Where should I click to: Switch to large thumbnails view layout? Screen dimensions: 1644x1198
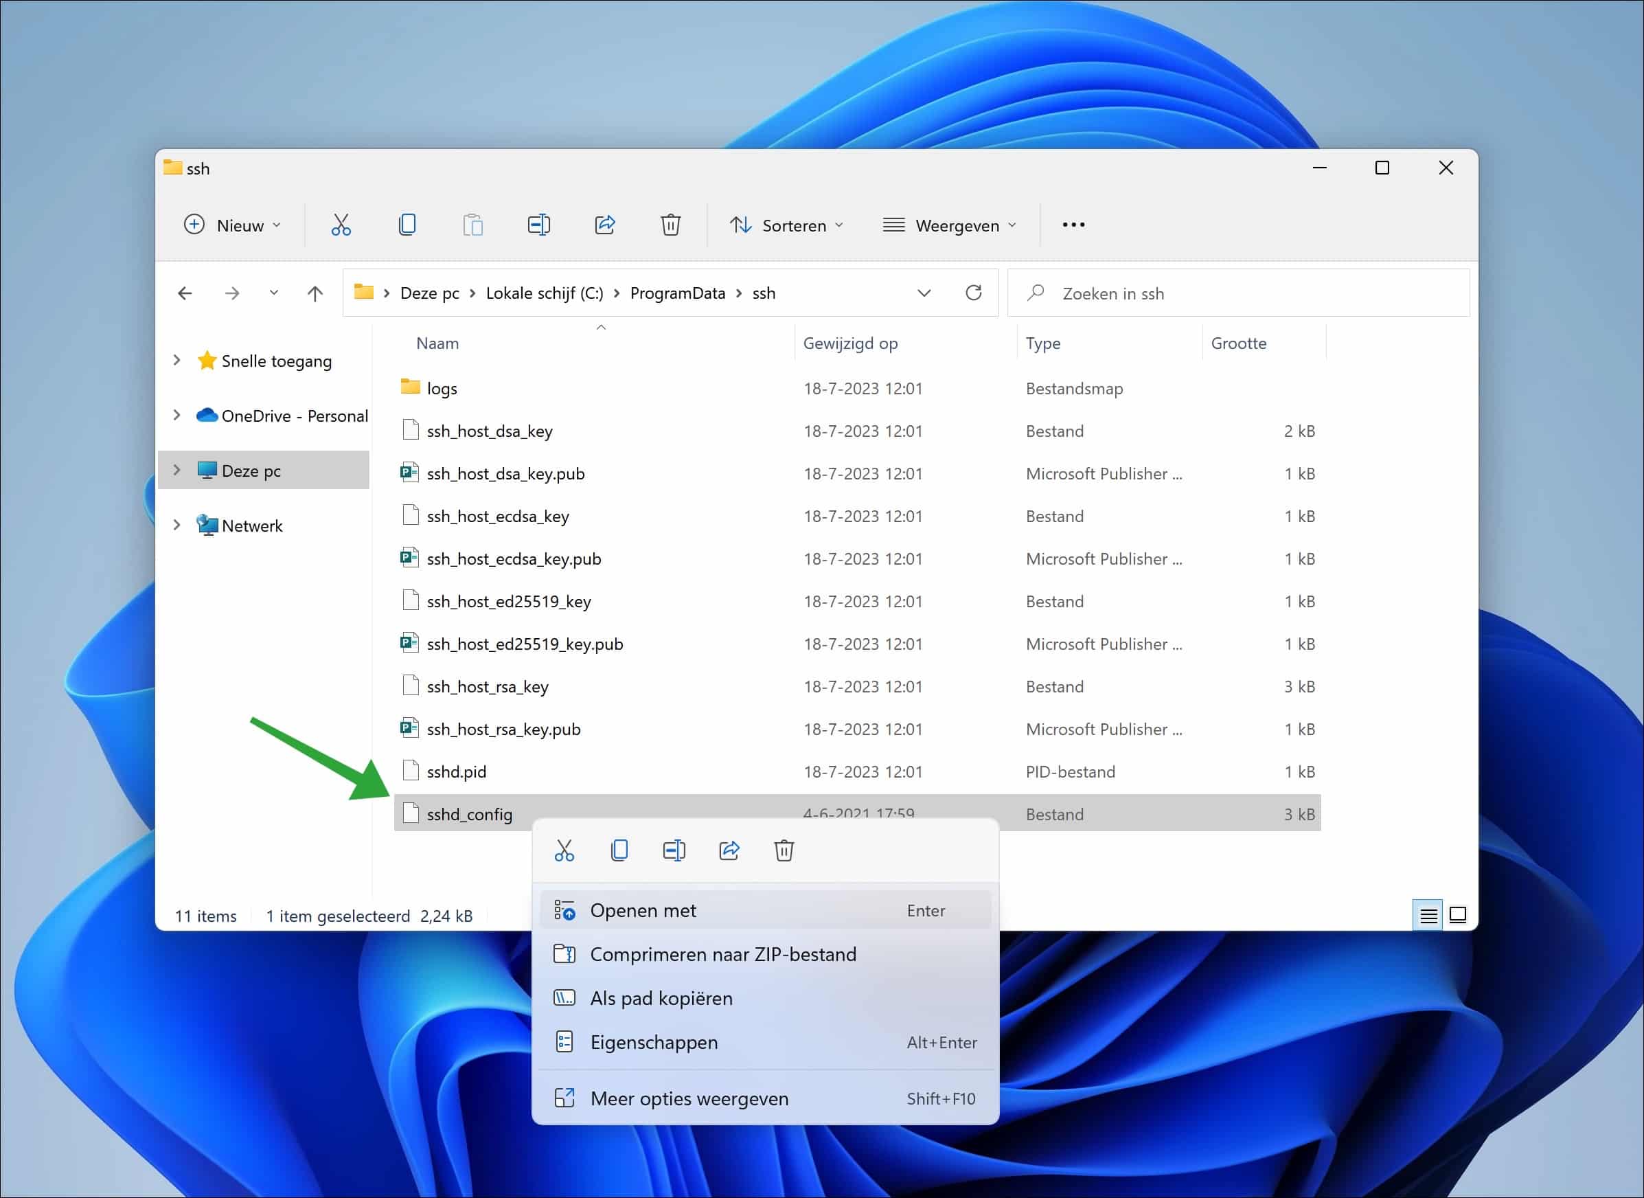coord(1457,915)
